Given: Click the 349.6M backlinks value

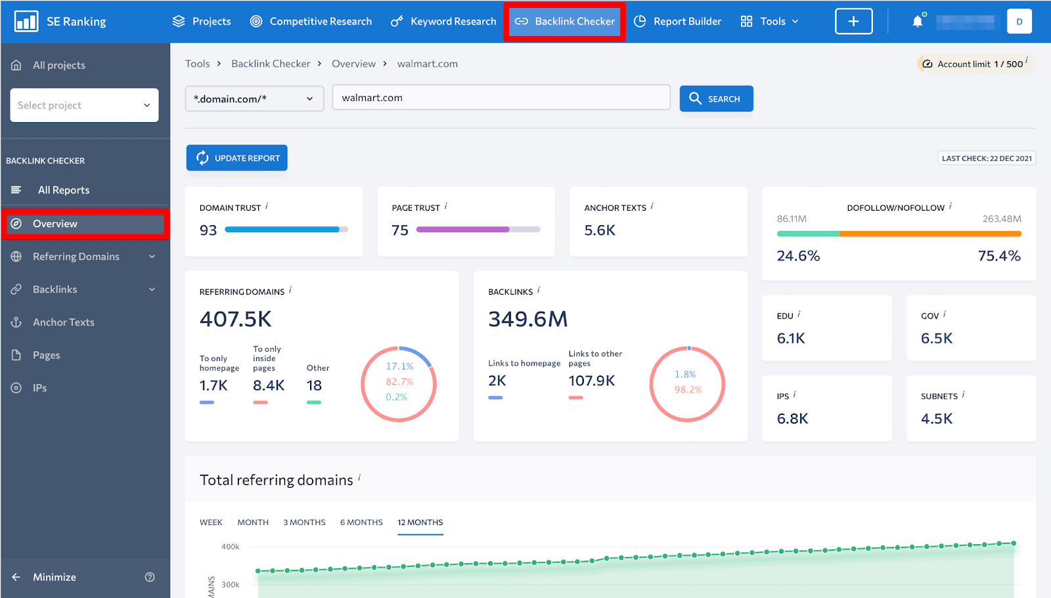Looking at the screenshot, I should point(528,319).
